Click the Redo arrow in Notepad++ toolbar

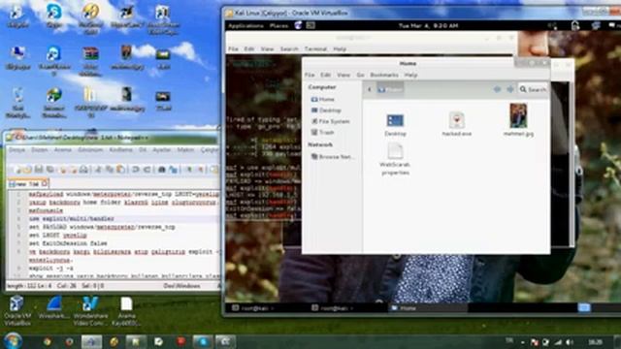[x=147, y=170]
